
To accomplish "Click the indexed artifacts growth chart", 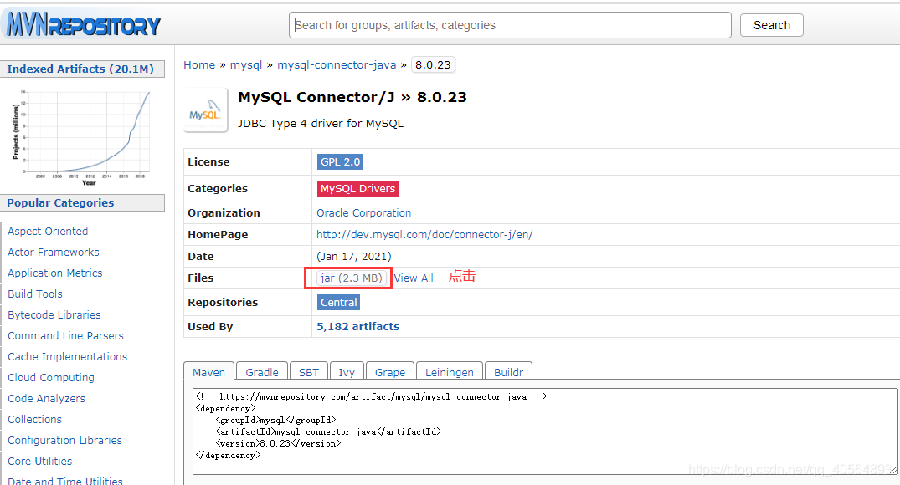I will (x=82, y=137).
